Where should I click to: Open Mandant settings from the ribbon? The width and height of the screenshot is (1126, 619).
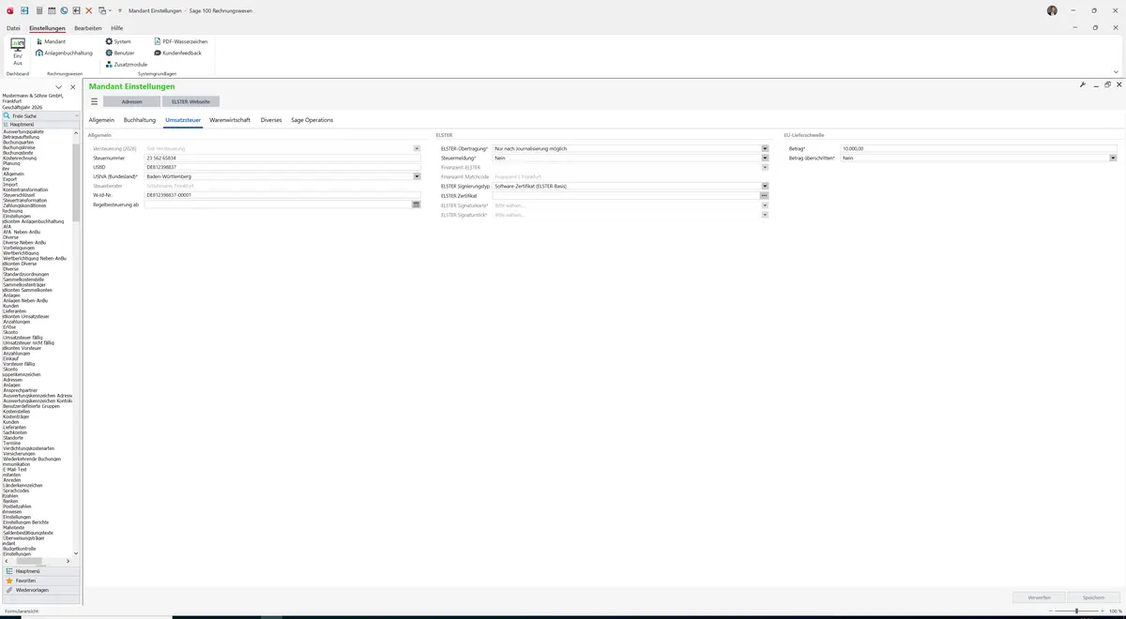(52, 41)
